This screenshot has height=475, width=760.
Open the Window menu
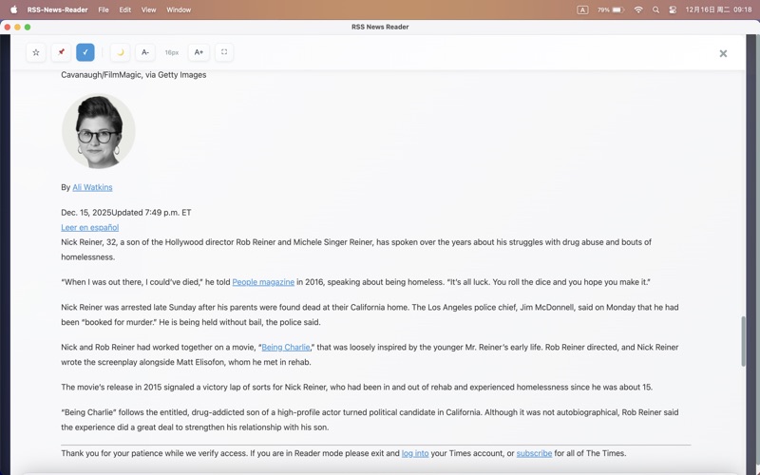tap(179, 9)
